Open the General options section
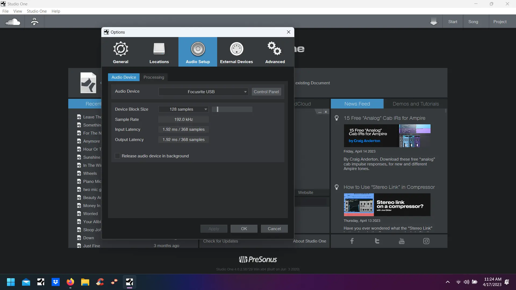This screenshot has height=290, width=516. pos(121,52)
